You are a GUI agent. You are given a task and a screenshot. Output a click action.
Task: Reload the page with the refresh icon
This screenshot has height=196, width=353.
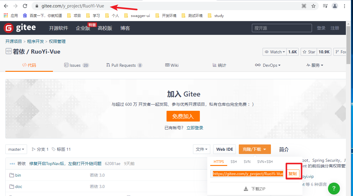point(25,6)
